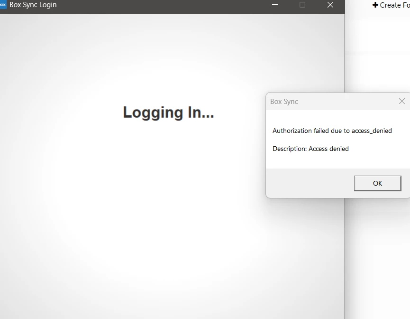
Task: Close the Box Sync Login window
Action: [x=330, y=5]
